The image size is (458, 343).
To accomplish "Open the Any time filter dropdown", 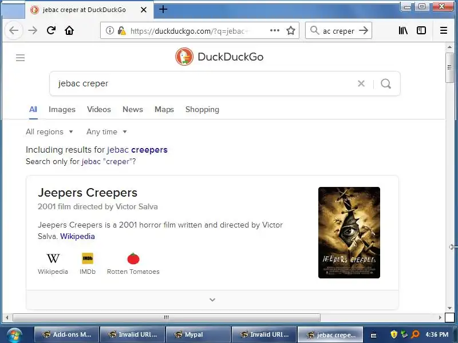I will (x=106, y=132).
